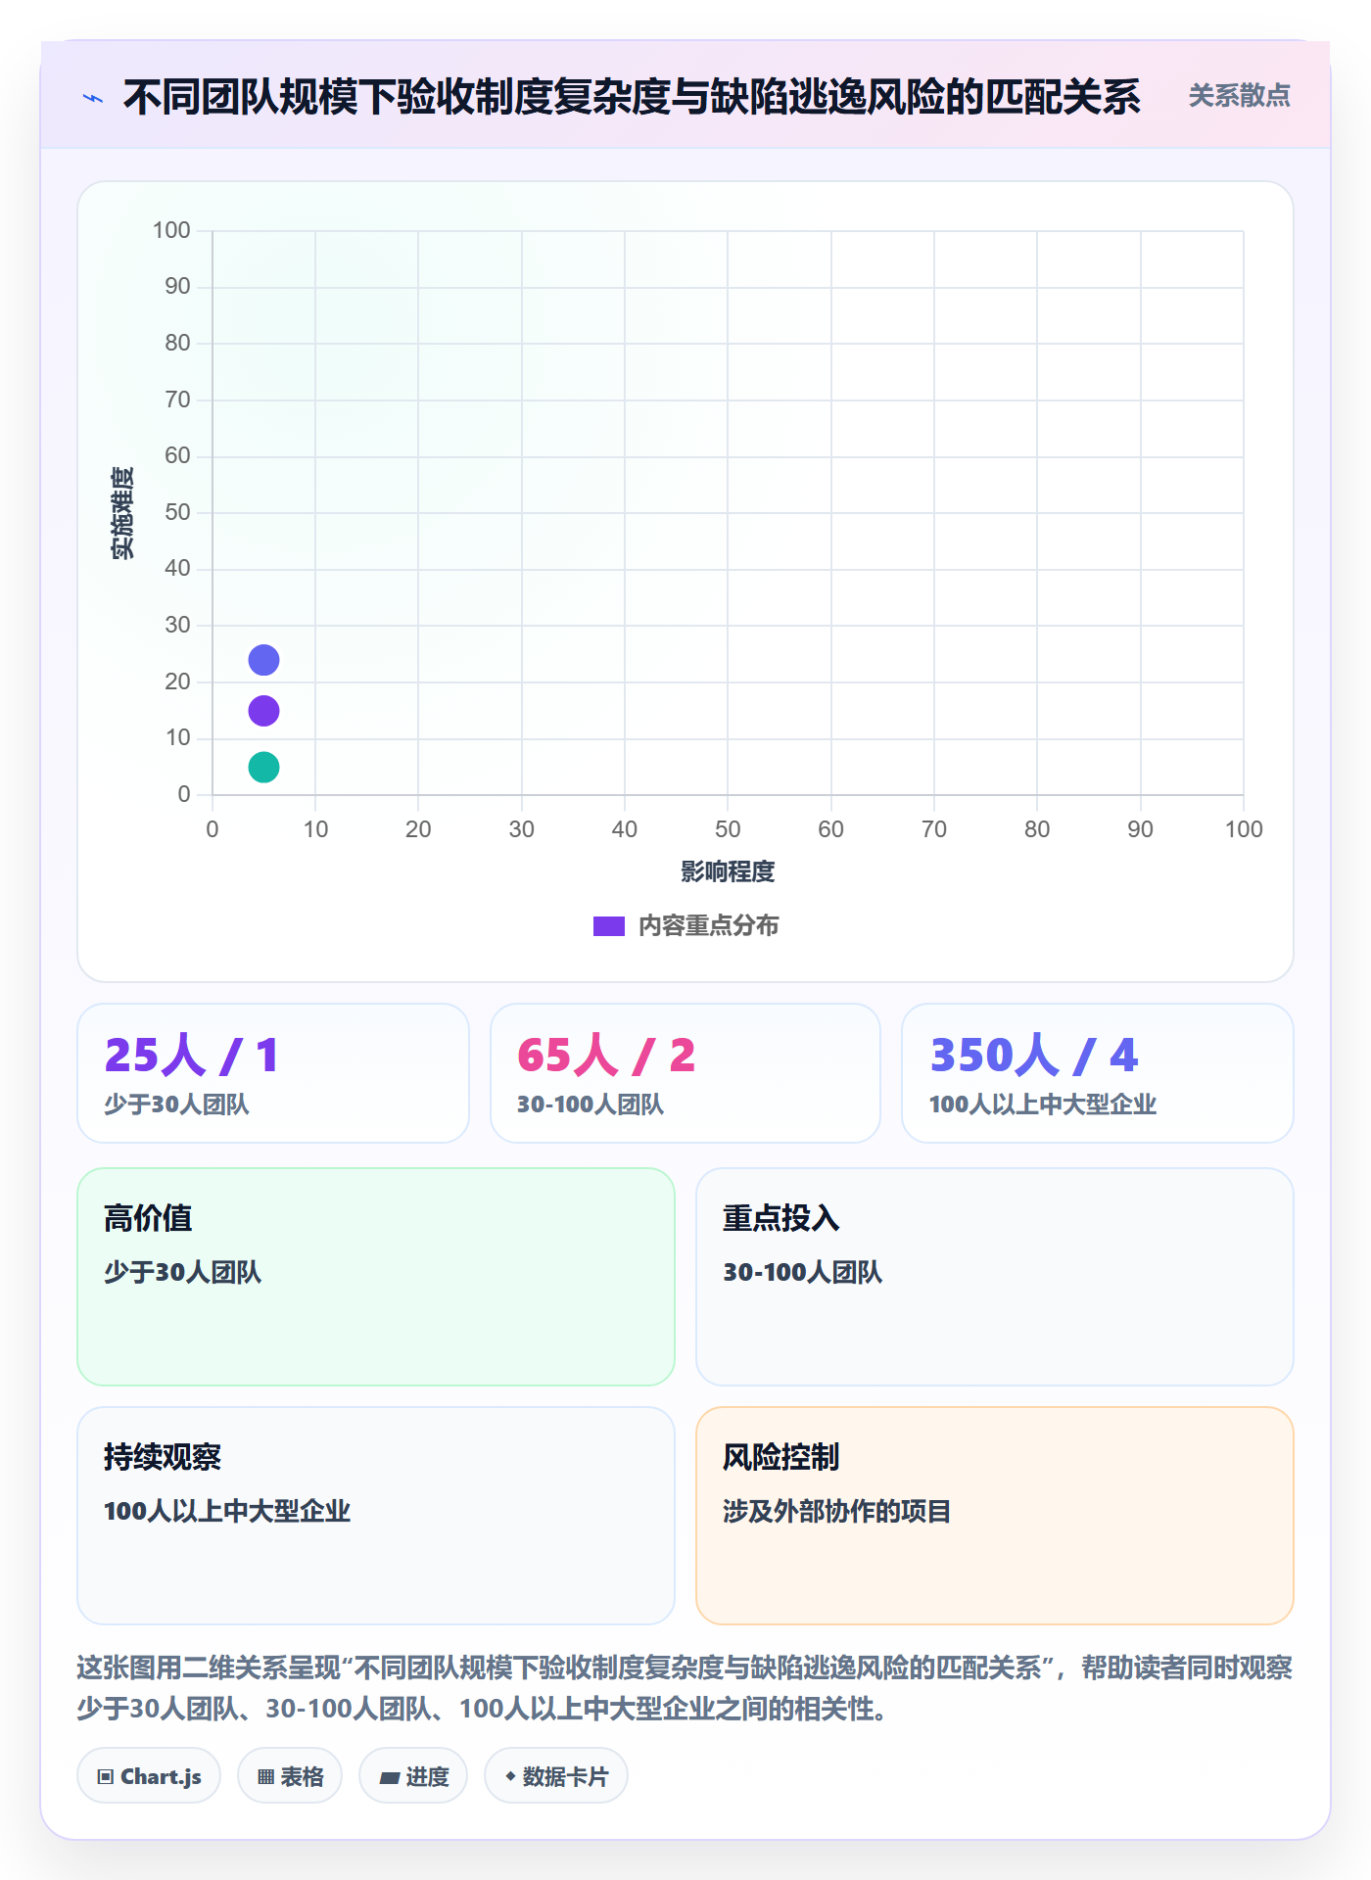Screen dimensions: 1371x1880
Task: Click the 表格 tag chip
Action: coord(290,1776)
